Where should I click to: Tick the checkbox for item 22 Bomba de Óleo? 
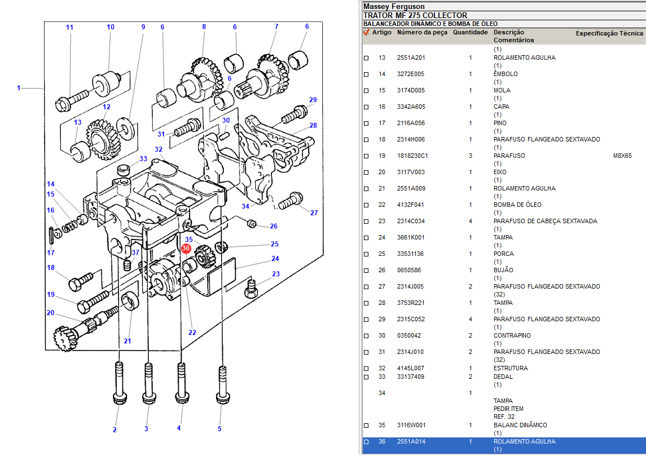click(366, 205)
